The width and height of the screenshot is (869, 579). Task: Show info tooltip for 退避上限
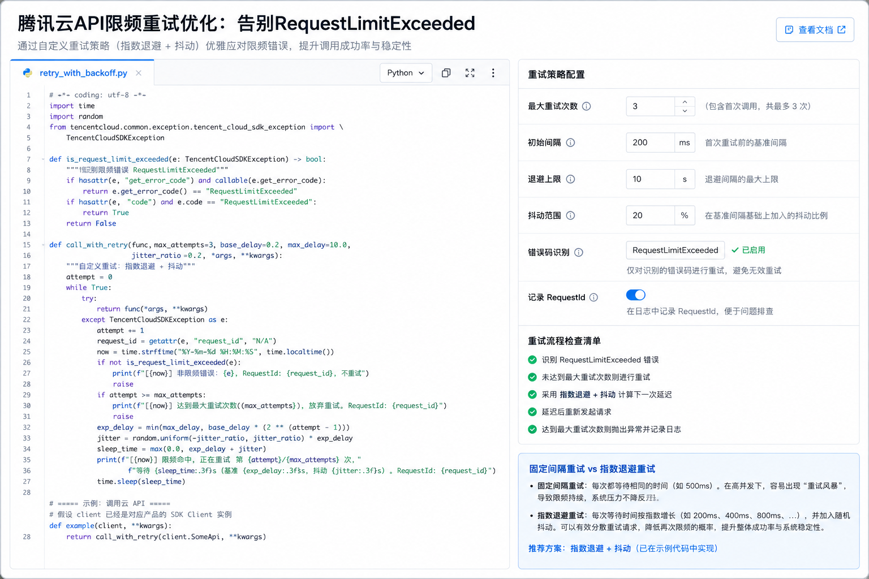tap(570, 179)
